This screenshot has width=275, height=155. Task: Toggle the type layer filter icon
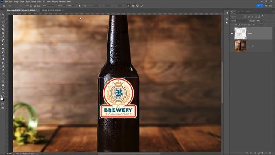(x=252, y=17)
